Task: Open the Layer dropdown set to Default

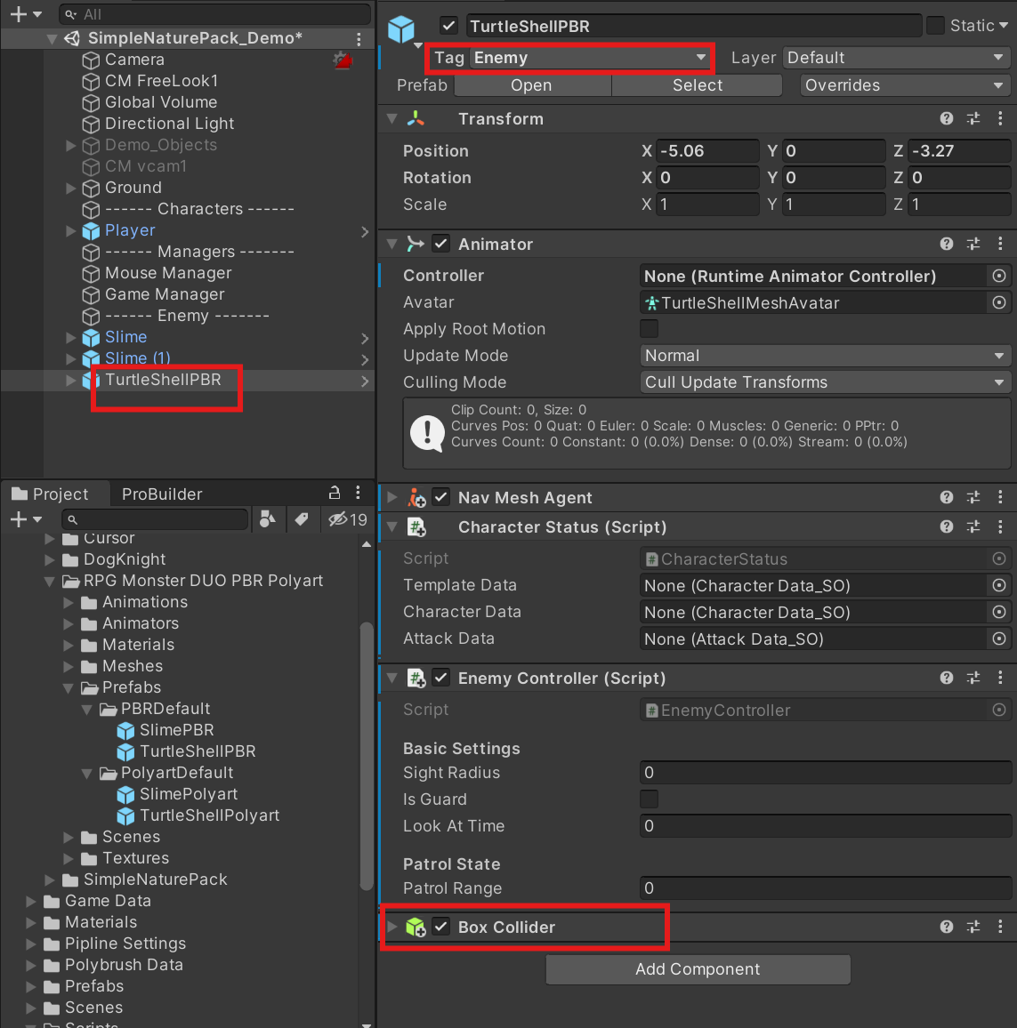Action: [896, 58]
